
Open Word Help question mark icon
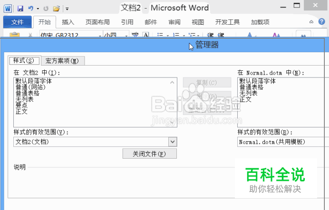pos(322,21)
